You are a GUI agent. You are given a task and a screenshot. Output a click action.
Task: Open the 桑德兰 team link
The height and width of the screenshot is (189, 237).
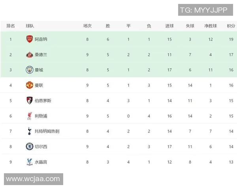(41, 55)
